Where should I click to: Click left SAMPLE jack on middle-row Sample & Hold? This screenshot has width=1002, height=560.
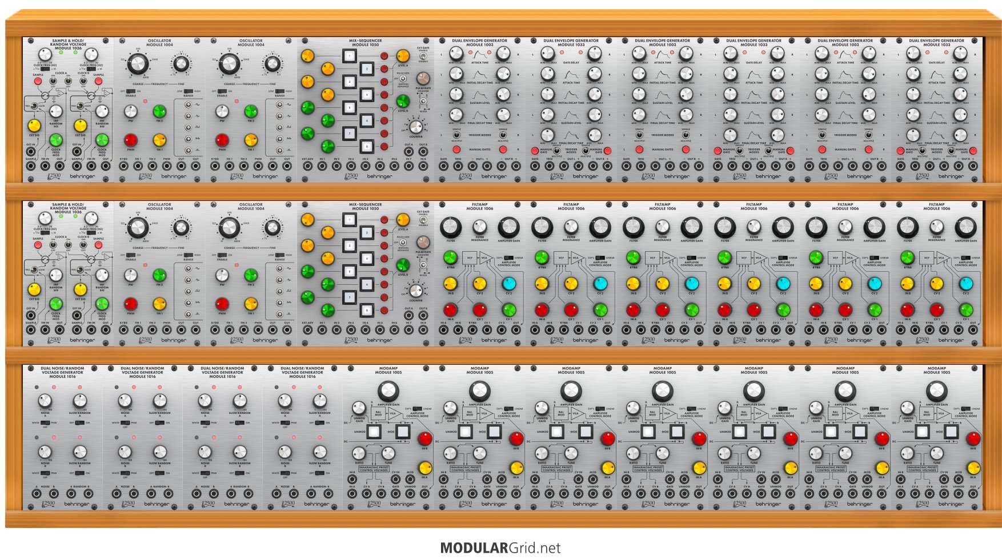tap(31, 329)
